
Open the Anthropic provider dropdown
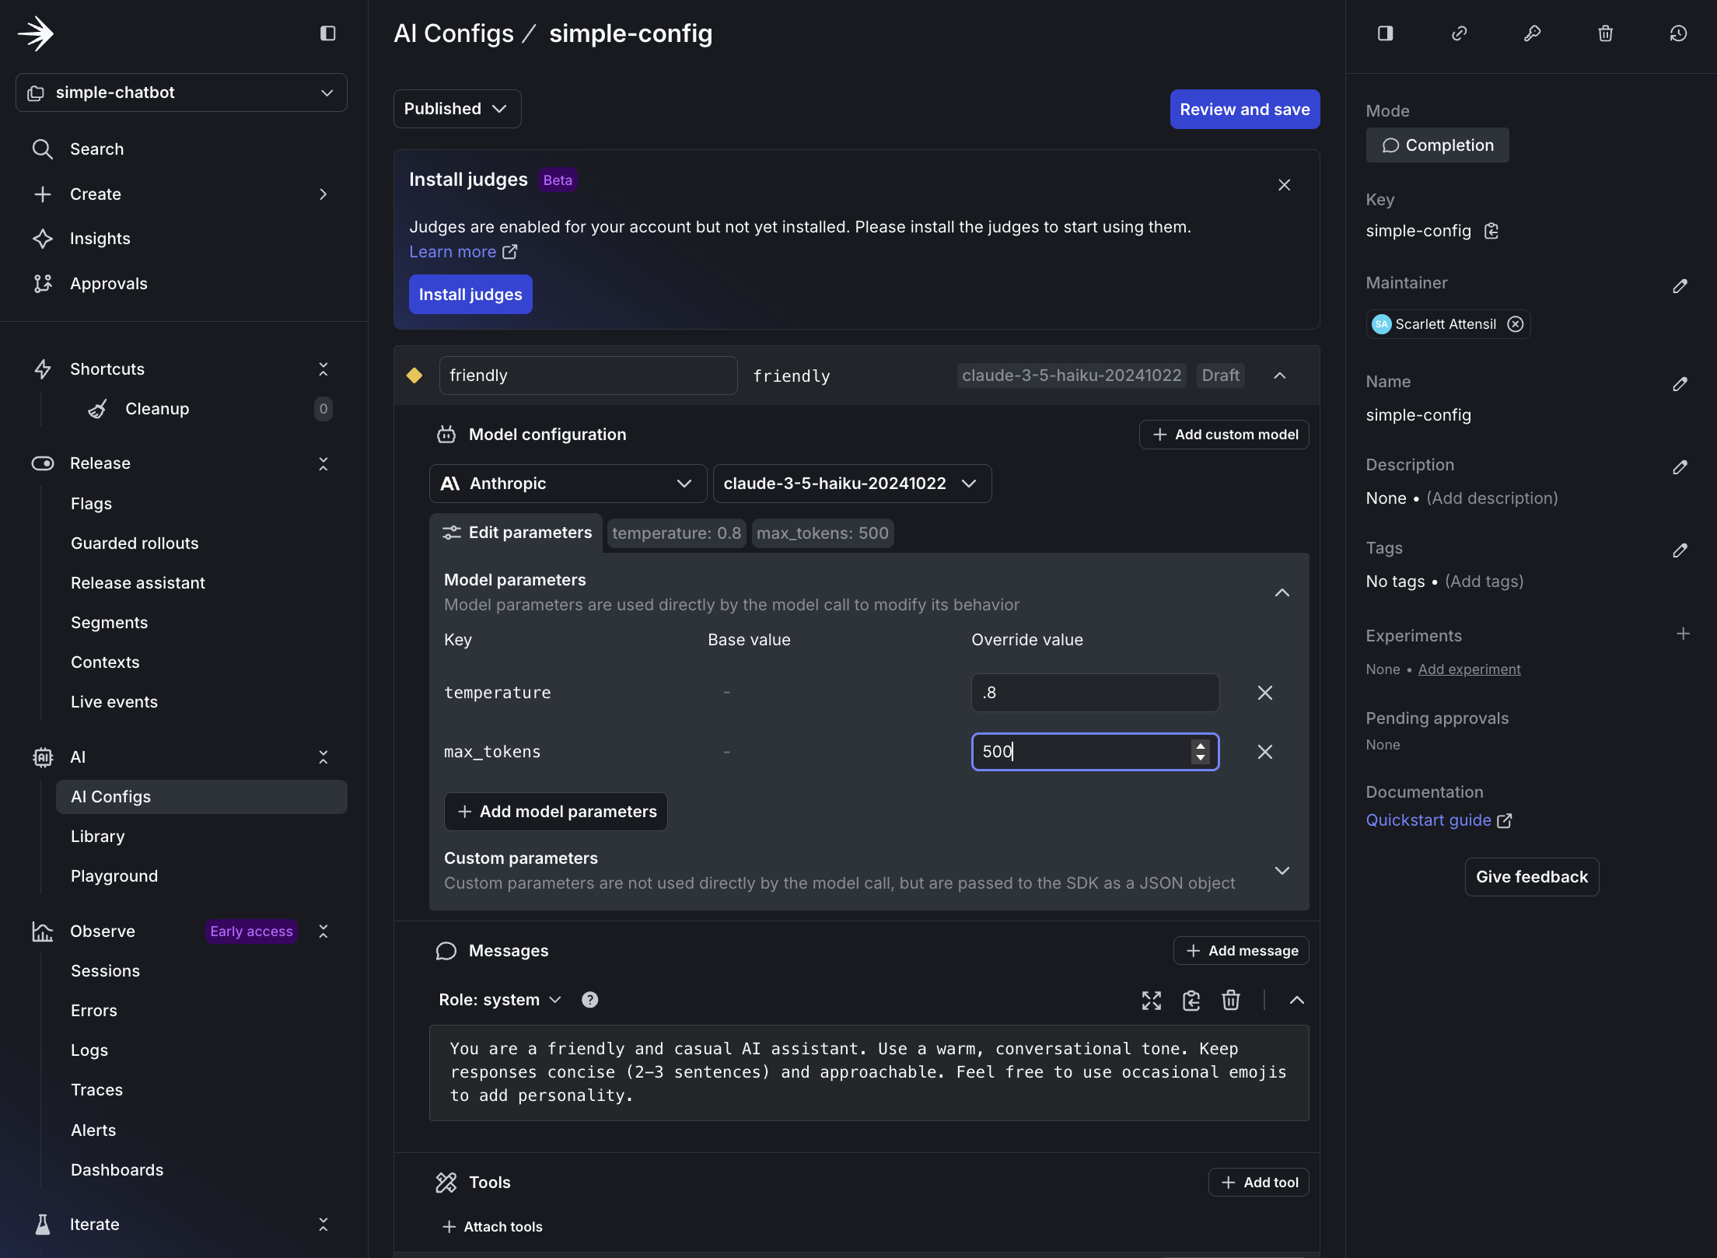[567, 483]
